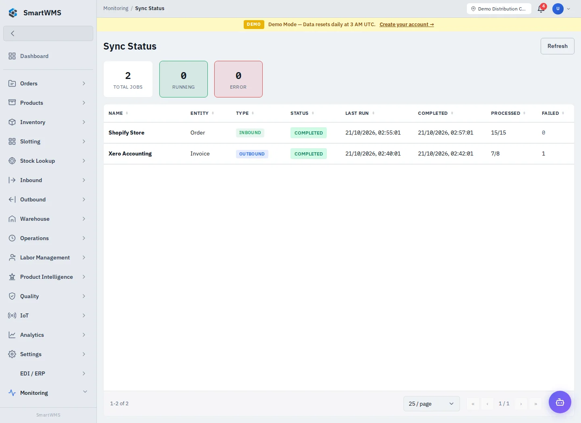
Task: Click the Labor Management person icon
Action: coord(12,257)
